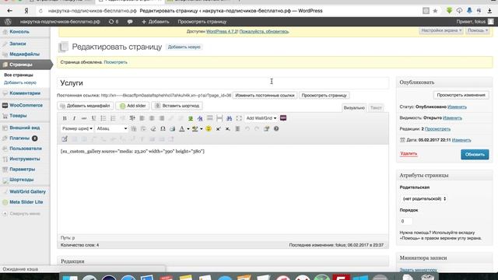Click the Вставить шорткод button
This screenshot has height=280, width=498.
(x=177, y=106)
